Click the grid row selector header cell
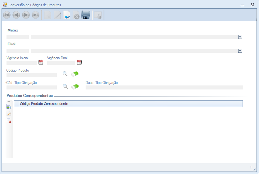Viewport: 259px width, 174px height. tap(17, 104)
